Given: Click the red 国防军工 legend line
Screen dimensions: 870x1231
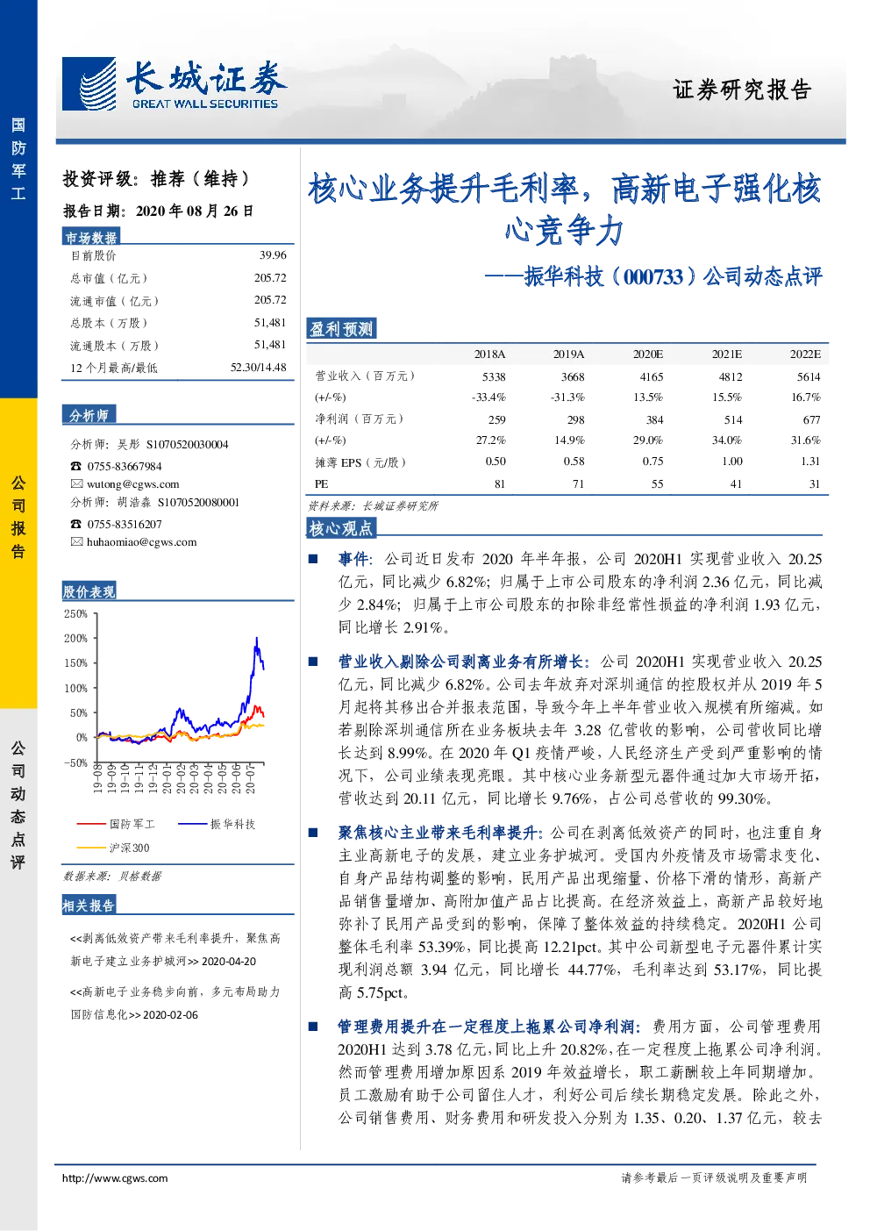Looking at the screenshot, I should [x=90, y=824].
